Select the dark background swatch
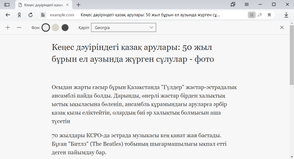Image resolution: width=294 pixels, height=159 pixels. pyautogui.click(x=65, y=28)
